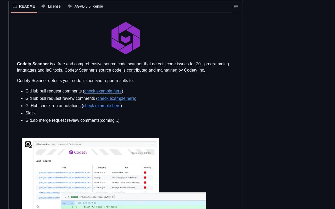Click the book icon on README tab
Viewport: 335px width, 209px height.
coord(15,6)
